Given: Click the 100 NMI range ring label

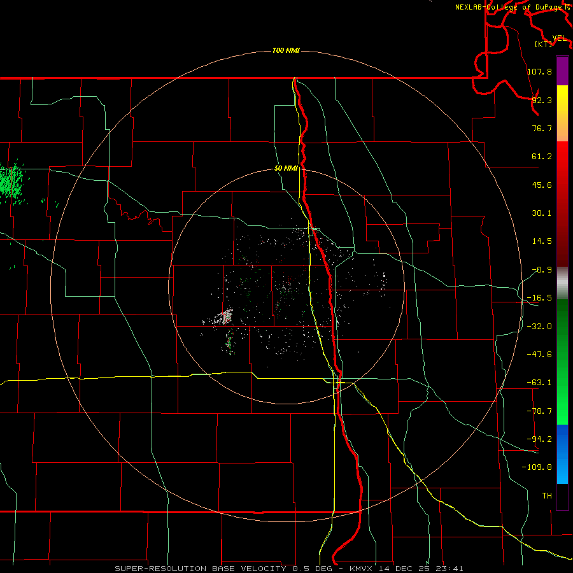Looking at the screenshot, I should click(x=286, y=50).
